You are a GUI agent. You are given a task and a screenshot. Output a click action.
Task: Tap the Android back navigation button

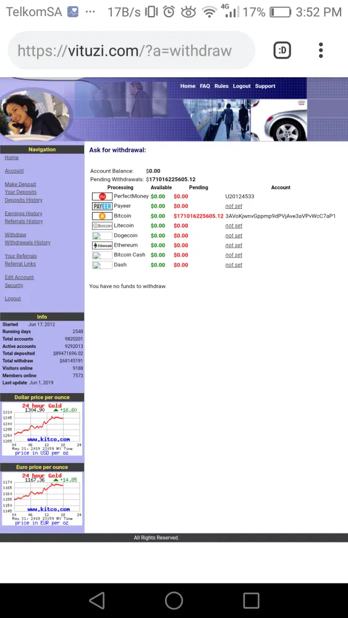[x=96, y=601]
